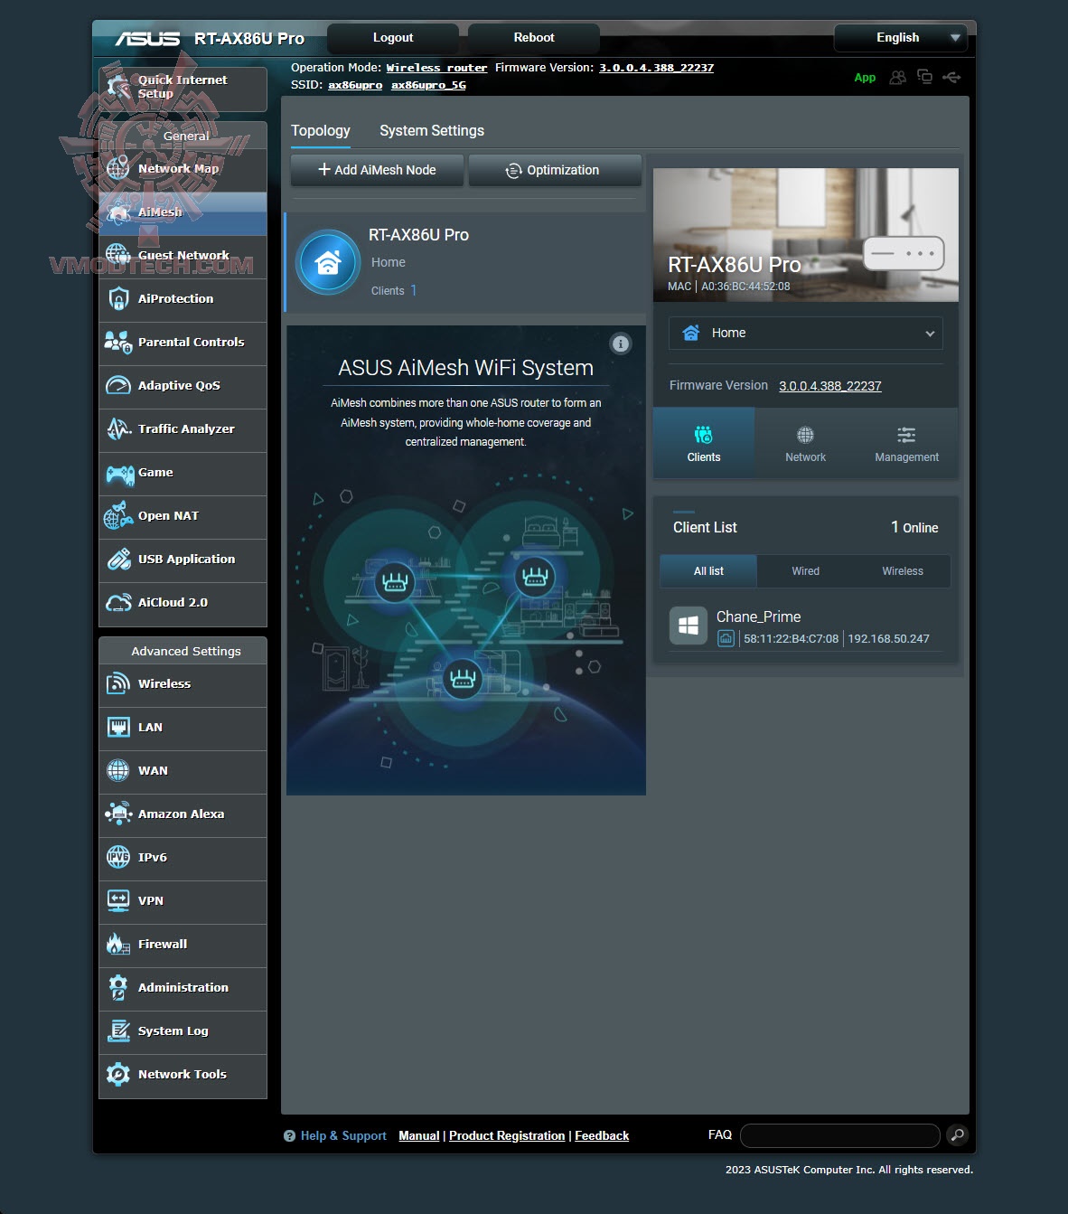This screenshot has width=1068, height=1214.
Task: Click the Windows device icon for Chane_Prime
Action: click(689, 626)
